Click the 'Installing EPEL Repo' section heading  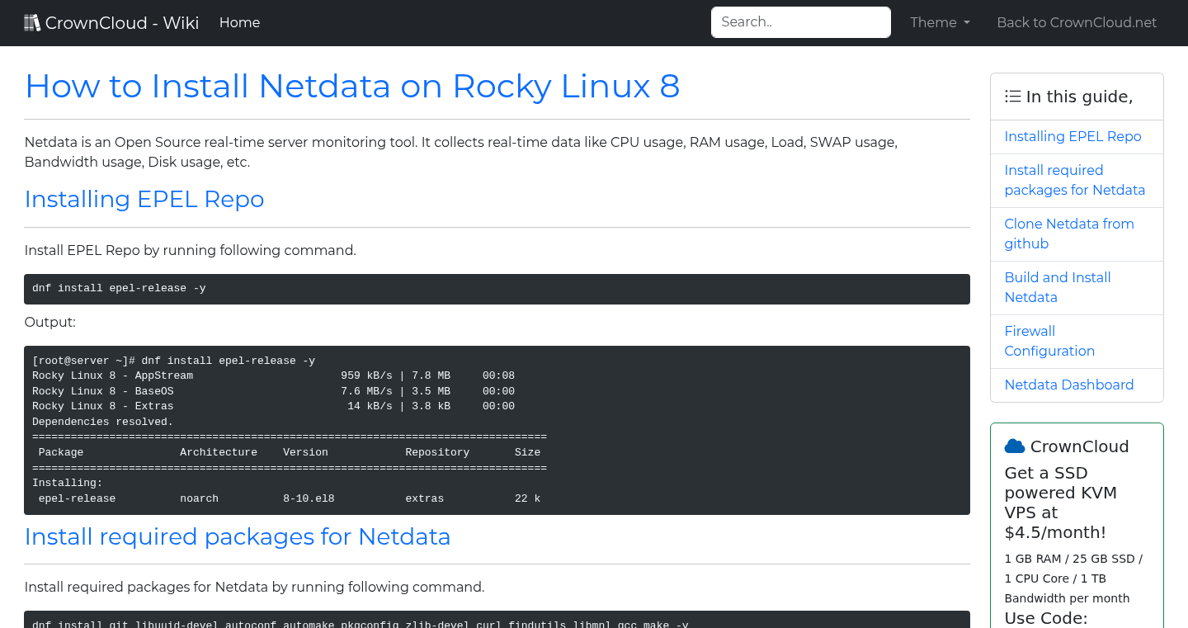[144, 199]
